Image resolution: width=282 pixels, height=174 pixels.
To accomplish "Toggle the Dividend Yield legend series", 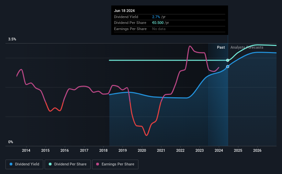I will click(x=24, y=164).
